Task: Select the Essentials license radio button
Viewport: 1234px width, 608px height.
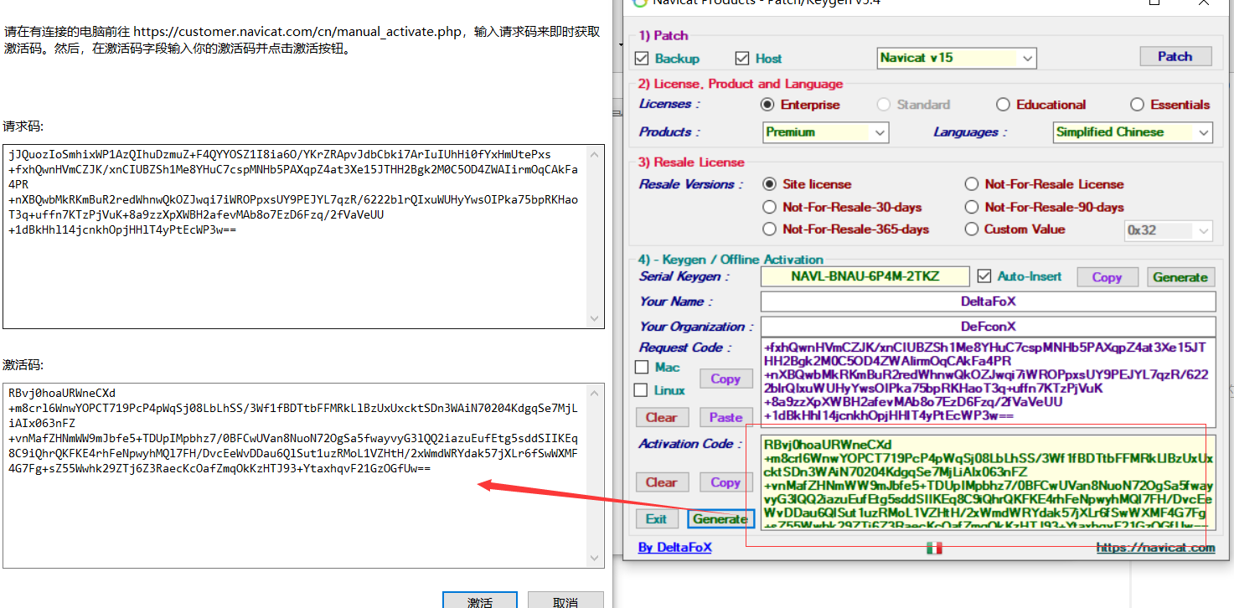Action: 1137,105
